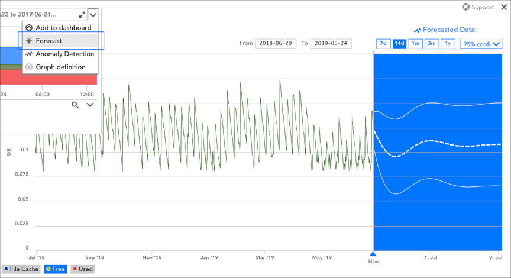Image resolution: width=511 pixels, height=278 pixels.
Task: Choose Graph definition menu entry
Action: 60,67
